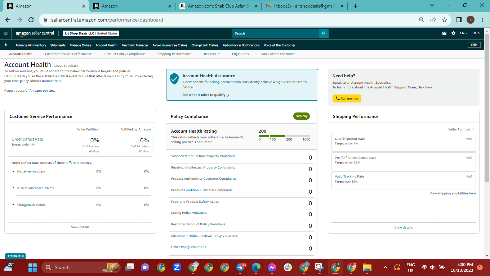Click the Windows taskbar Search box
The height and width of the screenshot is (276, 490).
coord(81,267)
